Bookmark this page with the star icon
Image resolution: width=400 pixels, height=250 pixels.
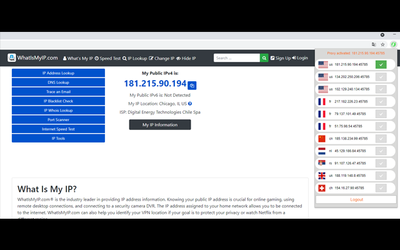click(x=382, y=44)
